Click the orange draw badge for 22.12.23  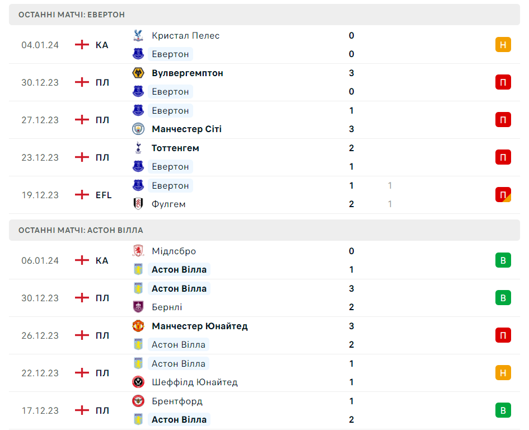[503, 373]
